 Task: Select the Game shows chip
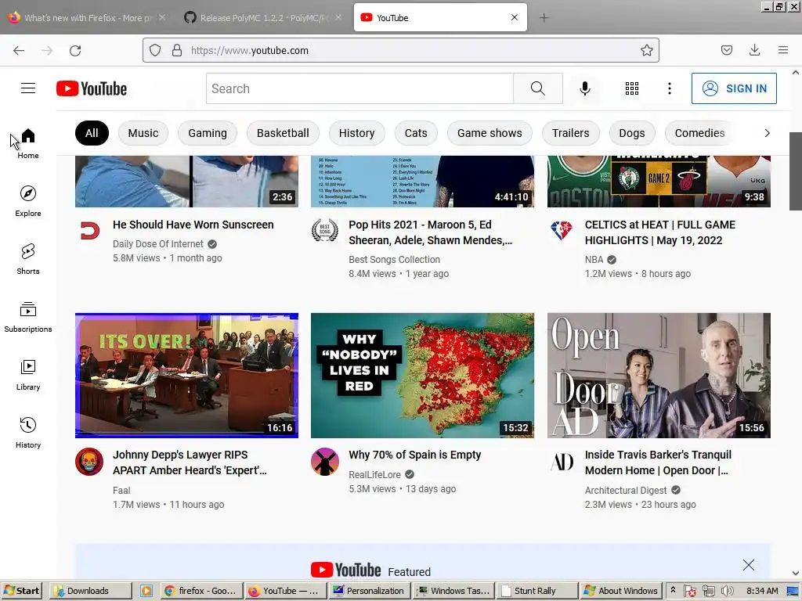point(490,133)
